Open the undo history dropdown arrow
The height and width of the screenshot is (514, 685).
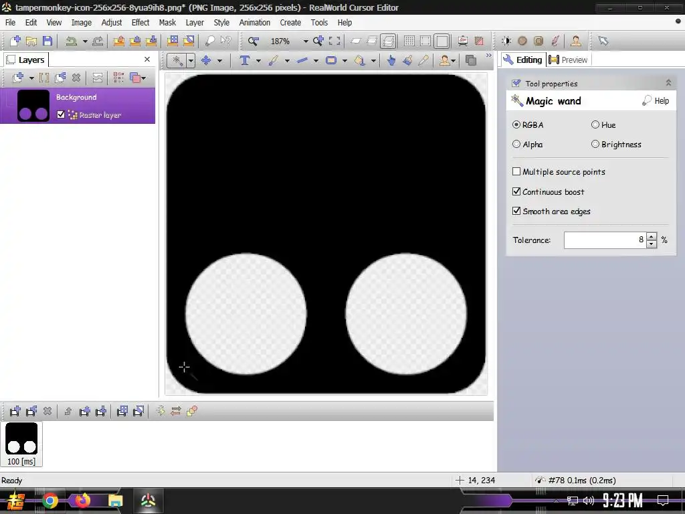click(85, 41)
